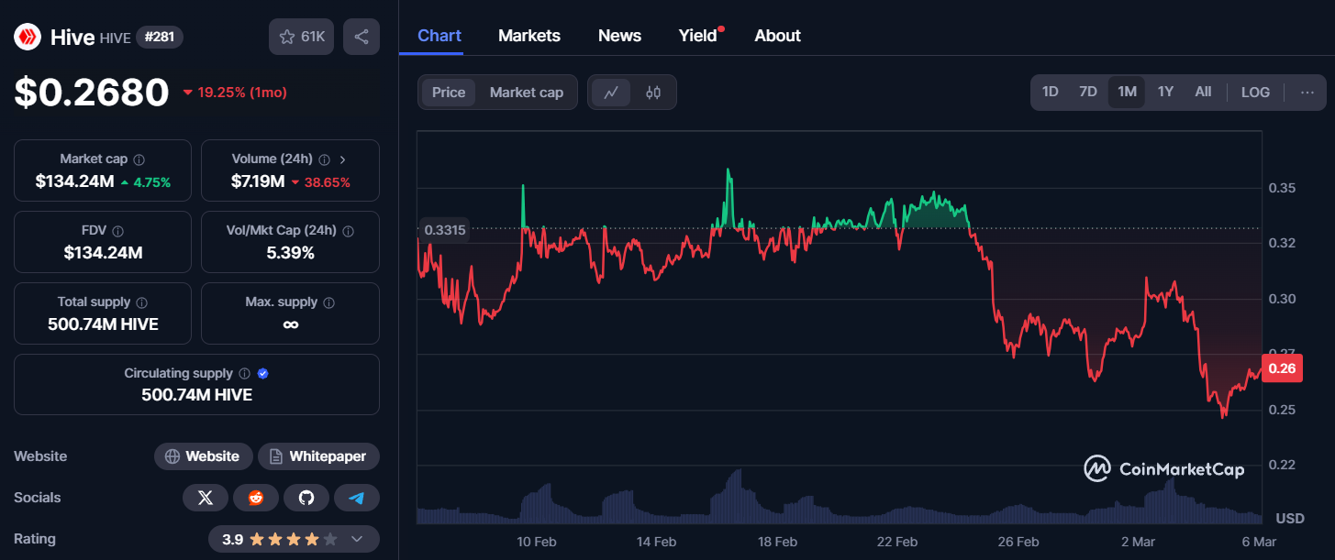The width and height of the screenshot is (1335, 560).
Task: Click the 5.39% Vol/Mkt Cap value
Action: pyautogui.click(x=290, y=253)
